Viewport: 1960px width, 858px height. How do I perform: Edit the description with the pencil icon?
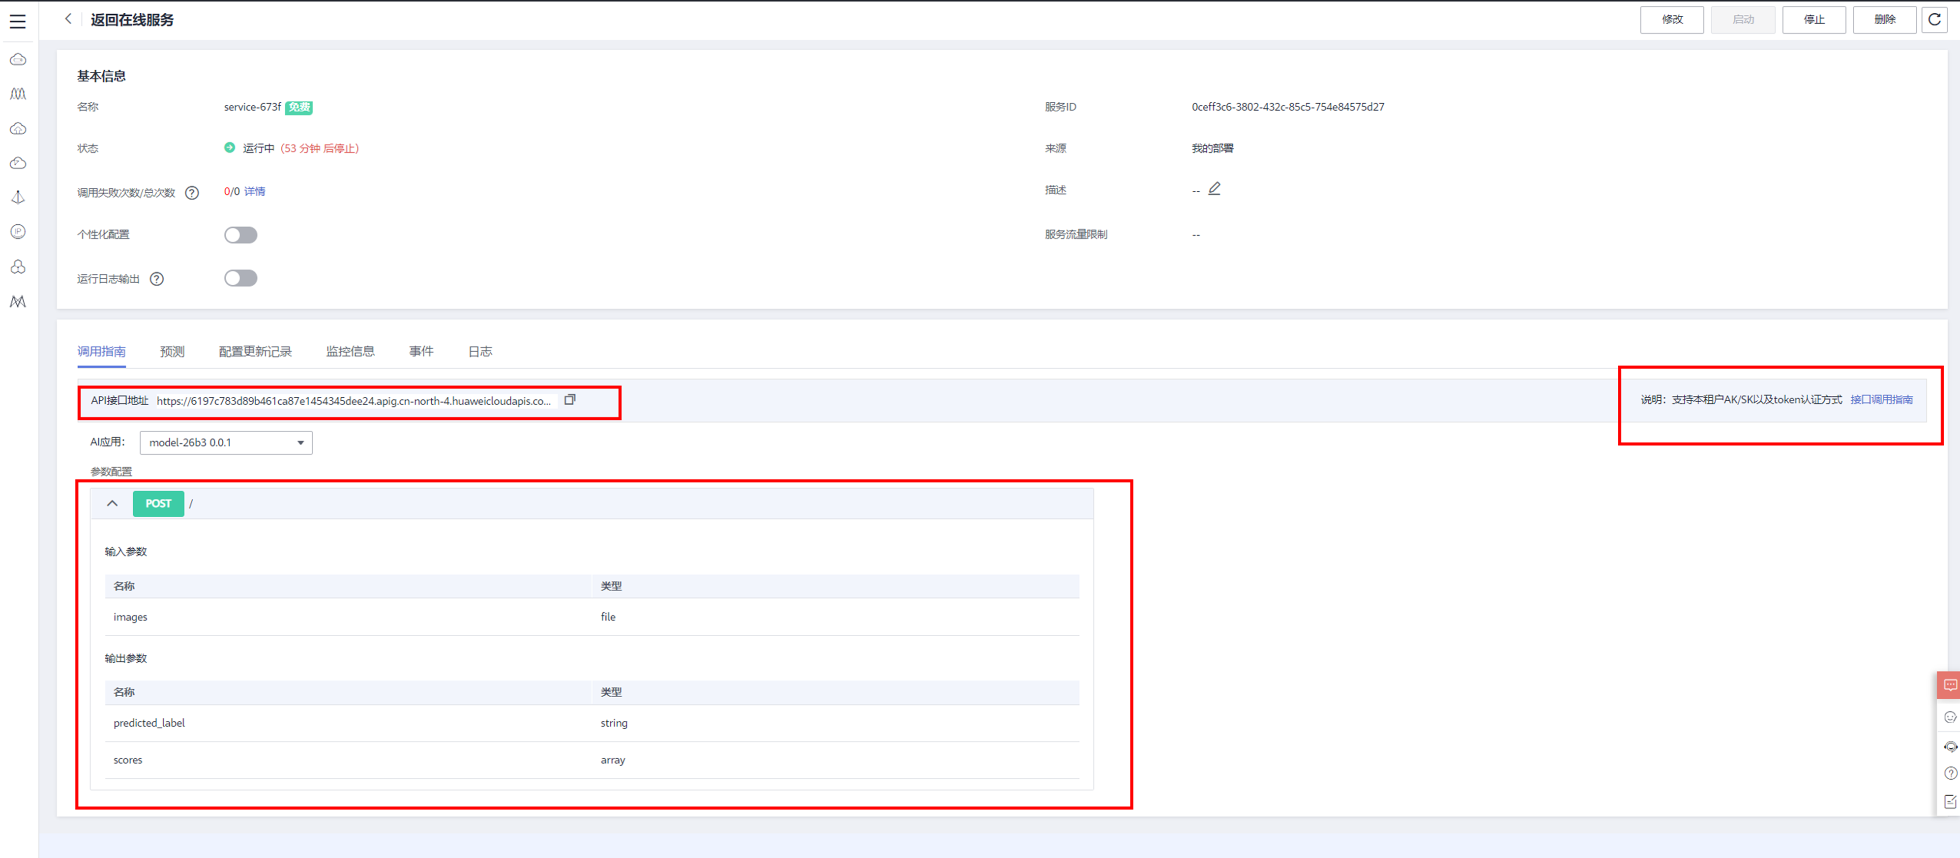point(1215,189)
